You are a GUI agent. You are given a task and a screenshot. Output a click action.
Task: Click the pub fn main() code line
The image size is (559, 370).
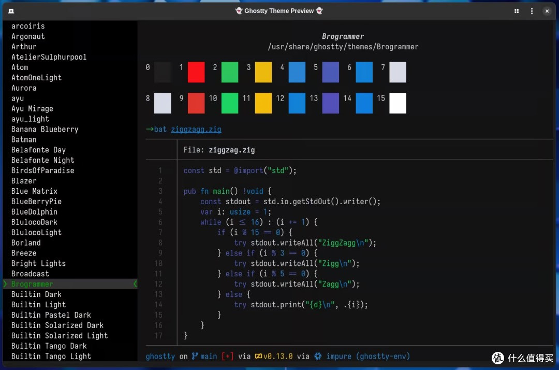coord(227,191)
